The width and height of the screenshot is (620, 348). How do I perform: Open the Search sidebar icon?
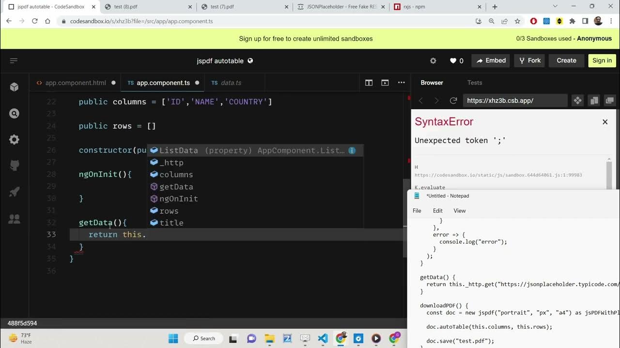pos(14,114)
